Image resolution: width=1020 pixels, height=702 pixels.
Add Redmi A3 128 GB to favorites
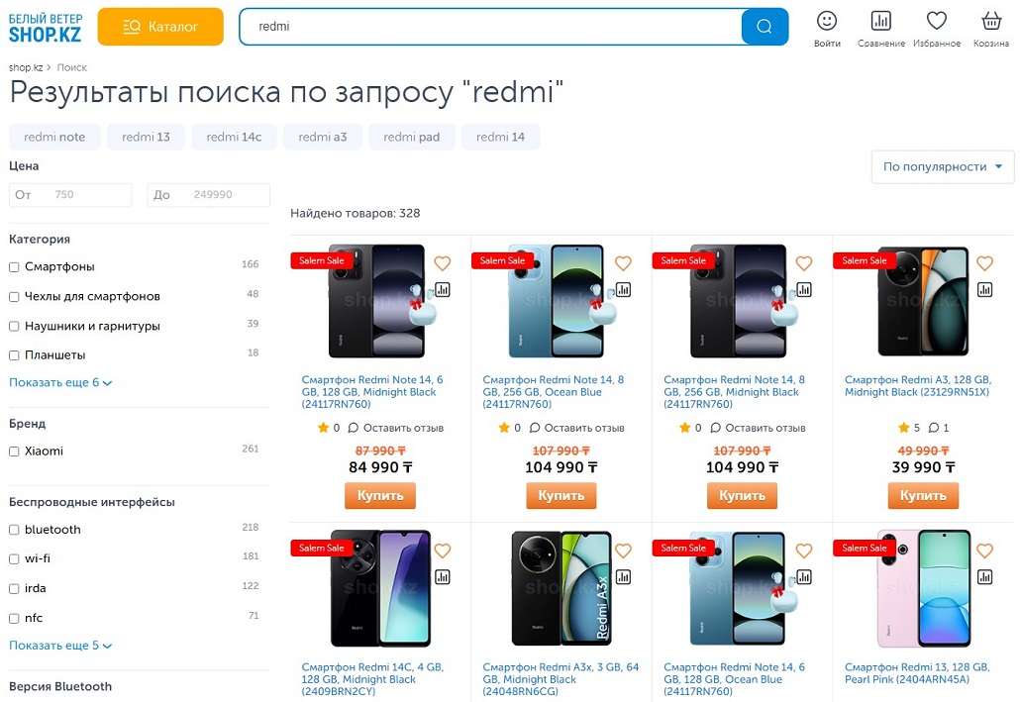984,263
